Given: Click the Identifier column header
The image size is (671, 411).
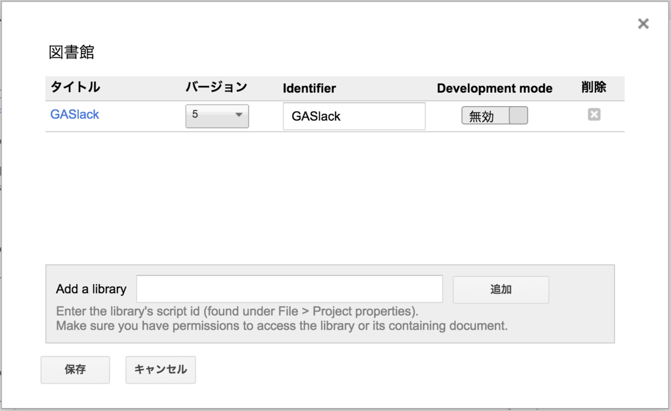Looking at the screenshot, I should click(x=309, y=88).
